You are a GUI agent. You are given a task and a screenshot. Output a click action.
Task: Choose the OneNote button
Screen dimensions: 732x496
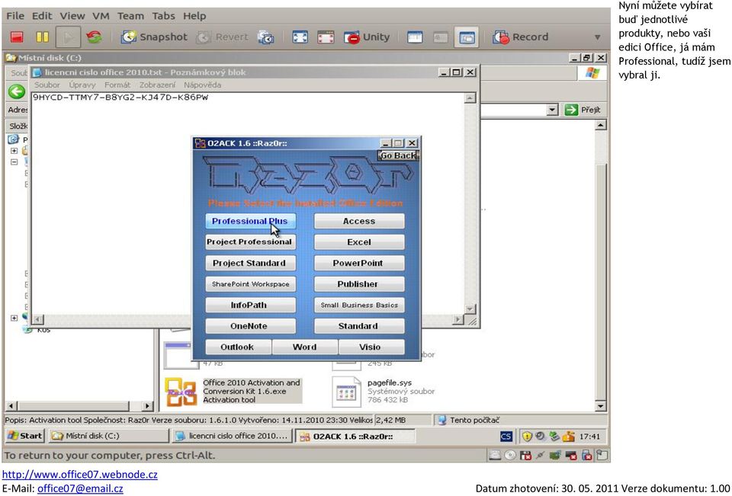(250, 326)
